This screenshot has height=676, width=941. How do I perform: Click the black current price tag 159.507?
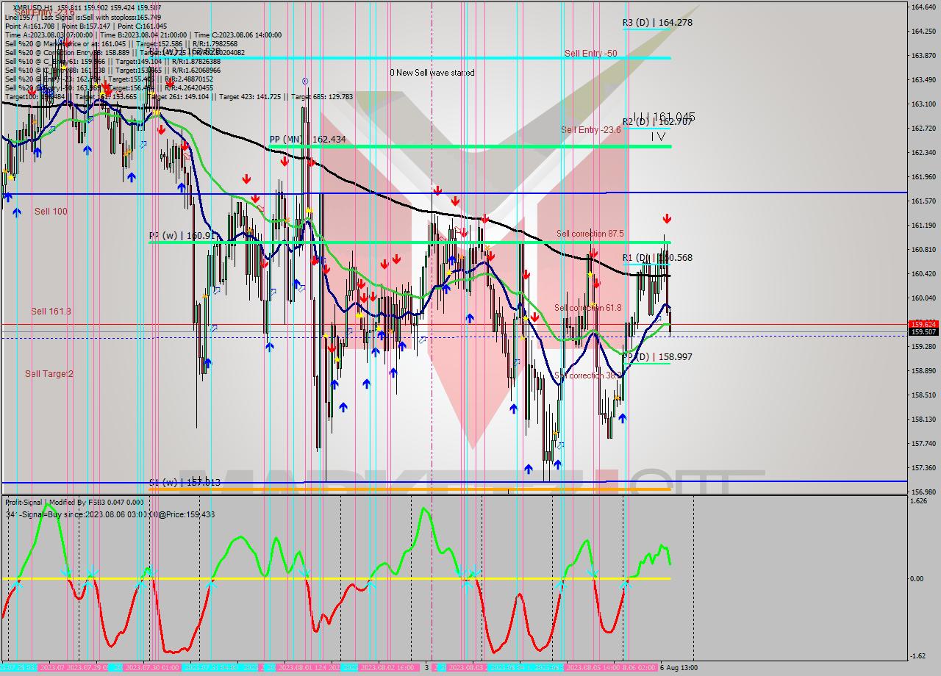point(923,332)
